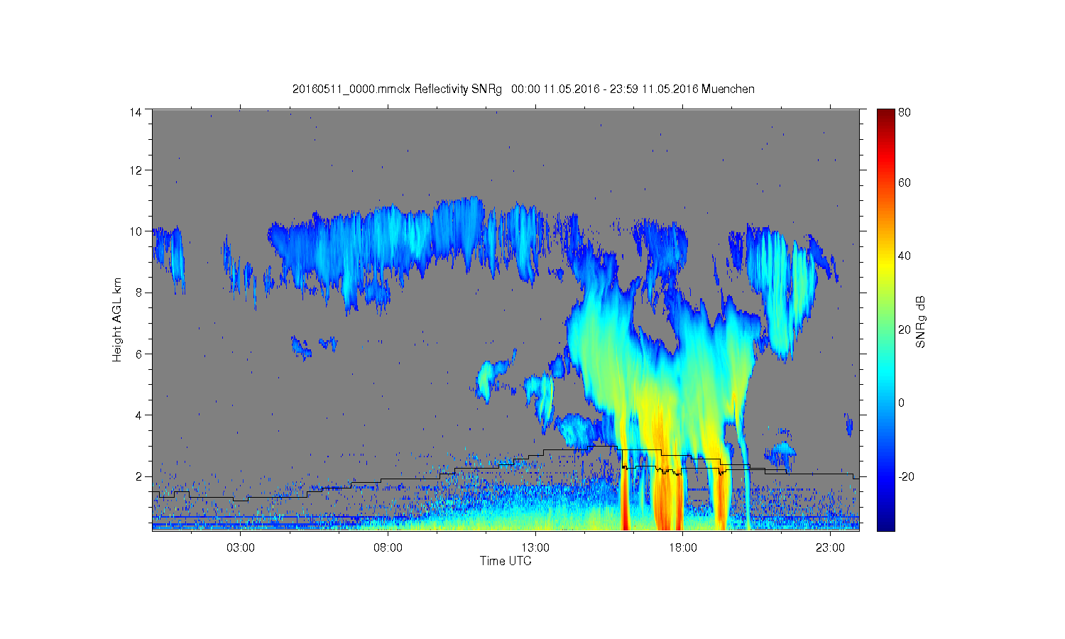
Task: Click the 23:00 time tick label
Action: point(830,548)
